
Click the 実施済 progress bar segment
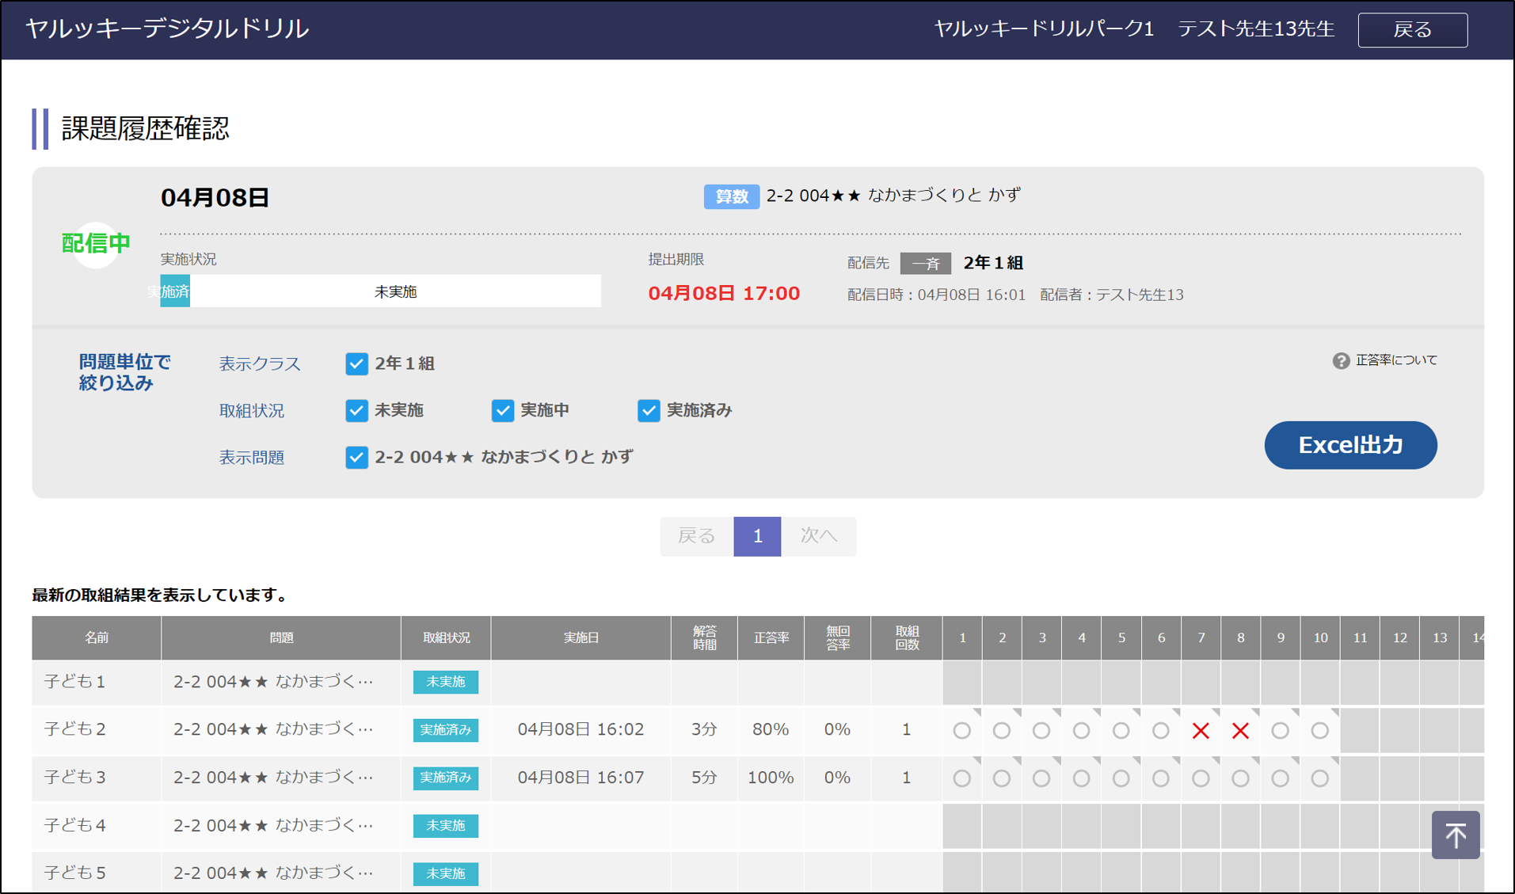click(x=175, y=291)
